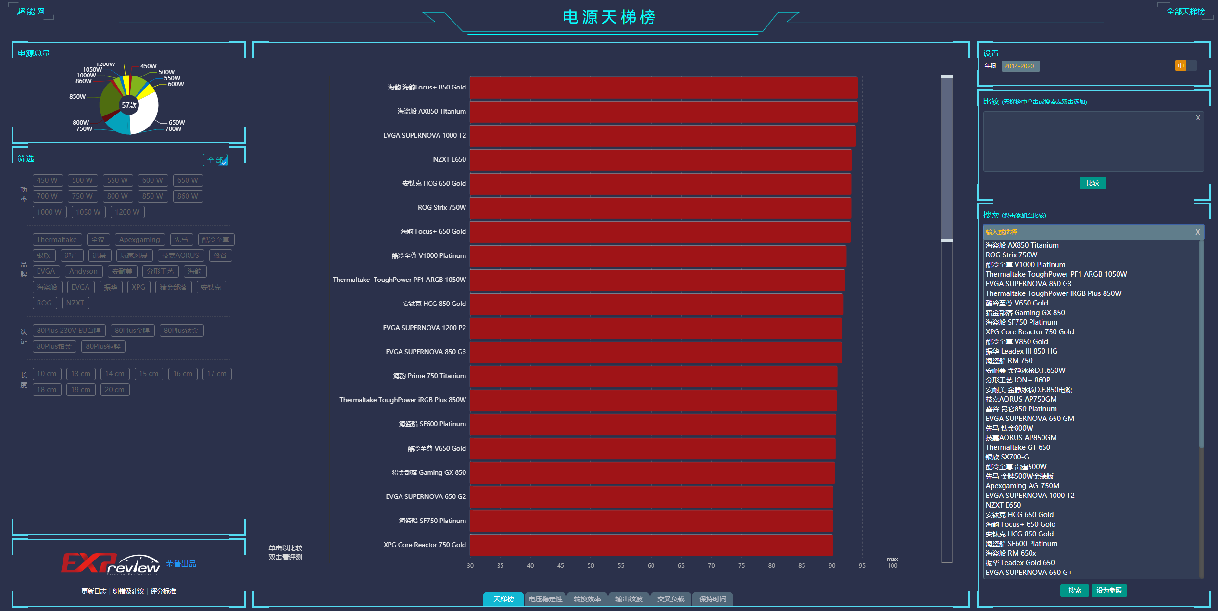The image size is (1218, 611).
Task: Switch to the 天梯榜 tab
Action: coord(503,599)
